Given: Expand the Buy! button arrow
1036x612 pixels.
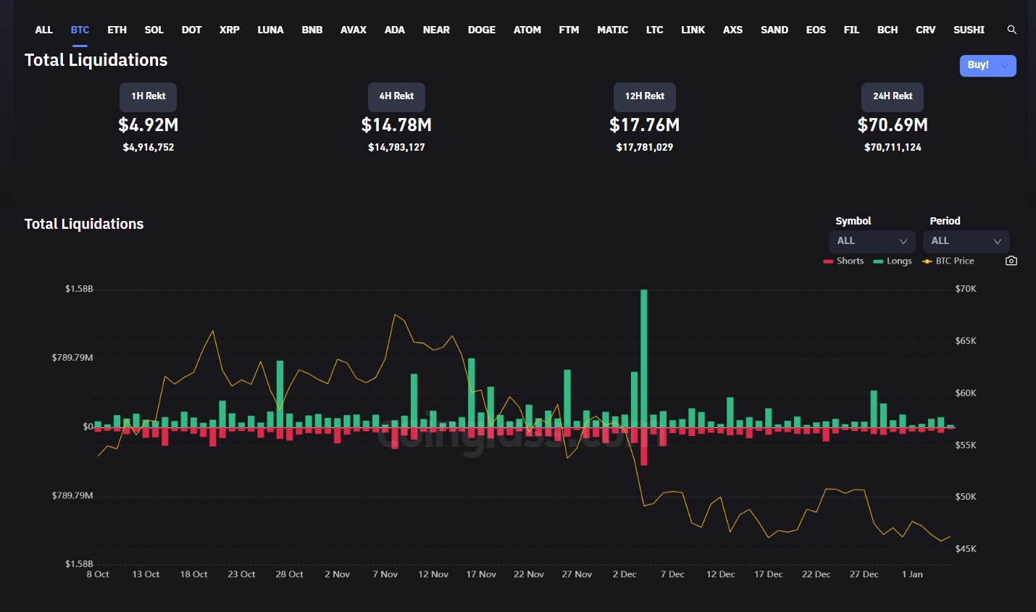Looking at the screenshot, I should tap(1005, 65).
